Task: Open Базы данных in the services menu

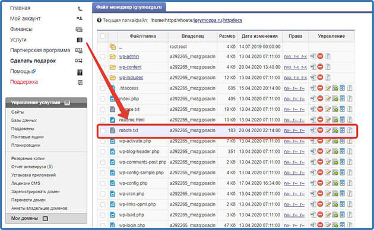Action: point(24,120)
